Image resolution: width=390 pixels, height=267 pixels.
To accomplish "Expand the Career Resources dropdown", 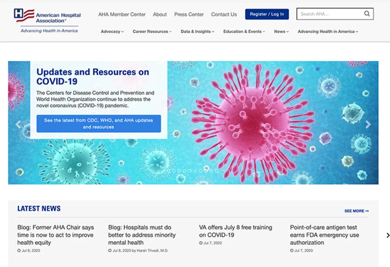I will (x=152, y=32).
